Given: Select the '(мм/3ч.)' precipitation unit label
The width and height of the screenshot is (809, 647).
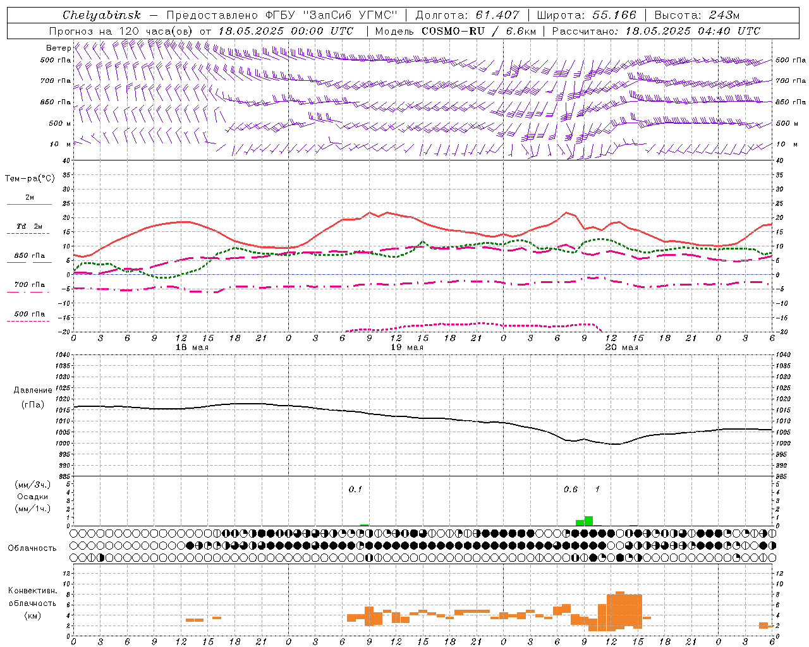Looking at the screenshot, I should pyautogui.click(x=32, y=485).
